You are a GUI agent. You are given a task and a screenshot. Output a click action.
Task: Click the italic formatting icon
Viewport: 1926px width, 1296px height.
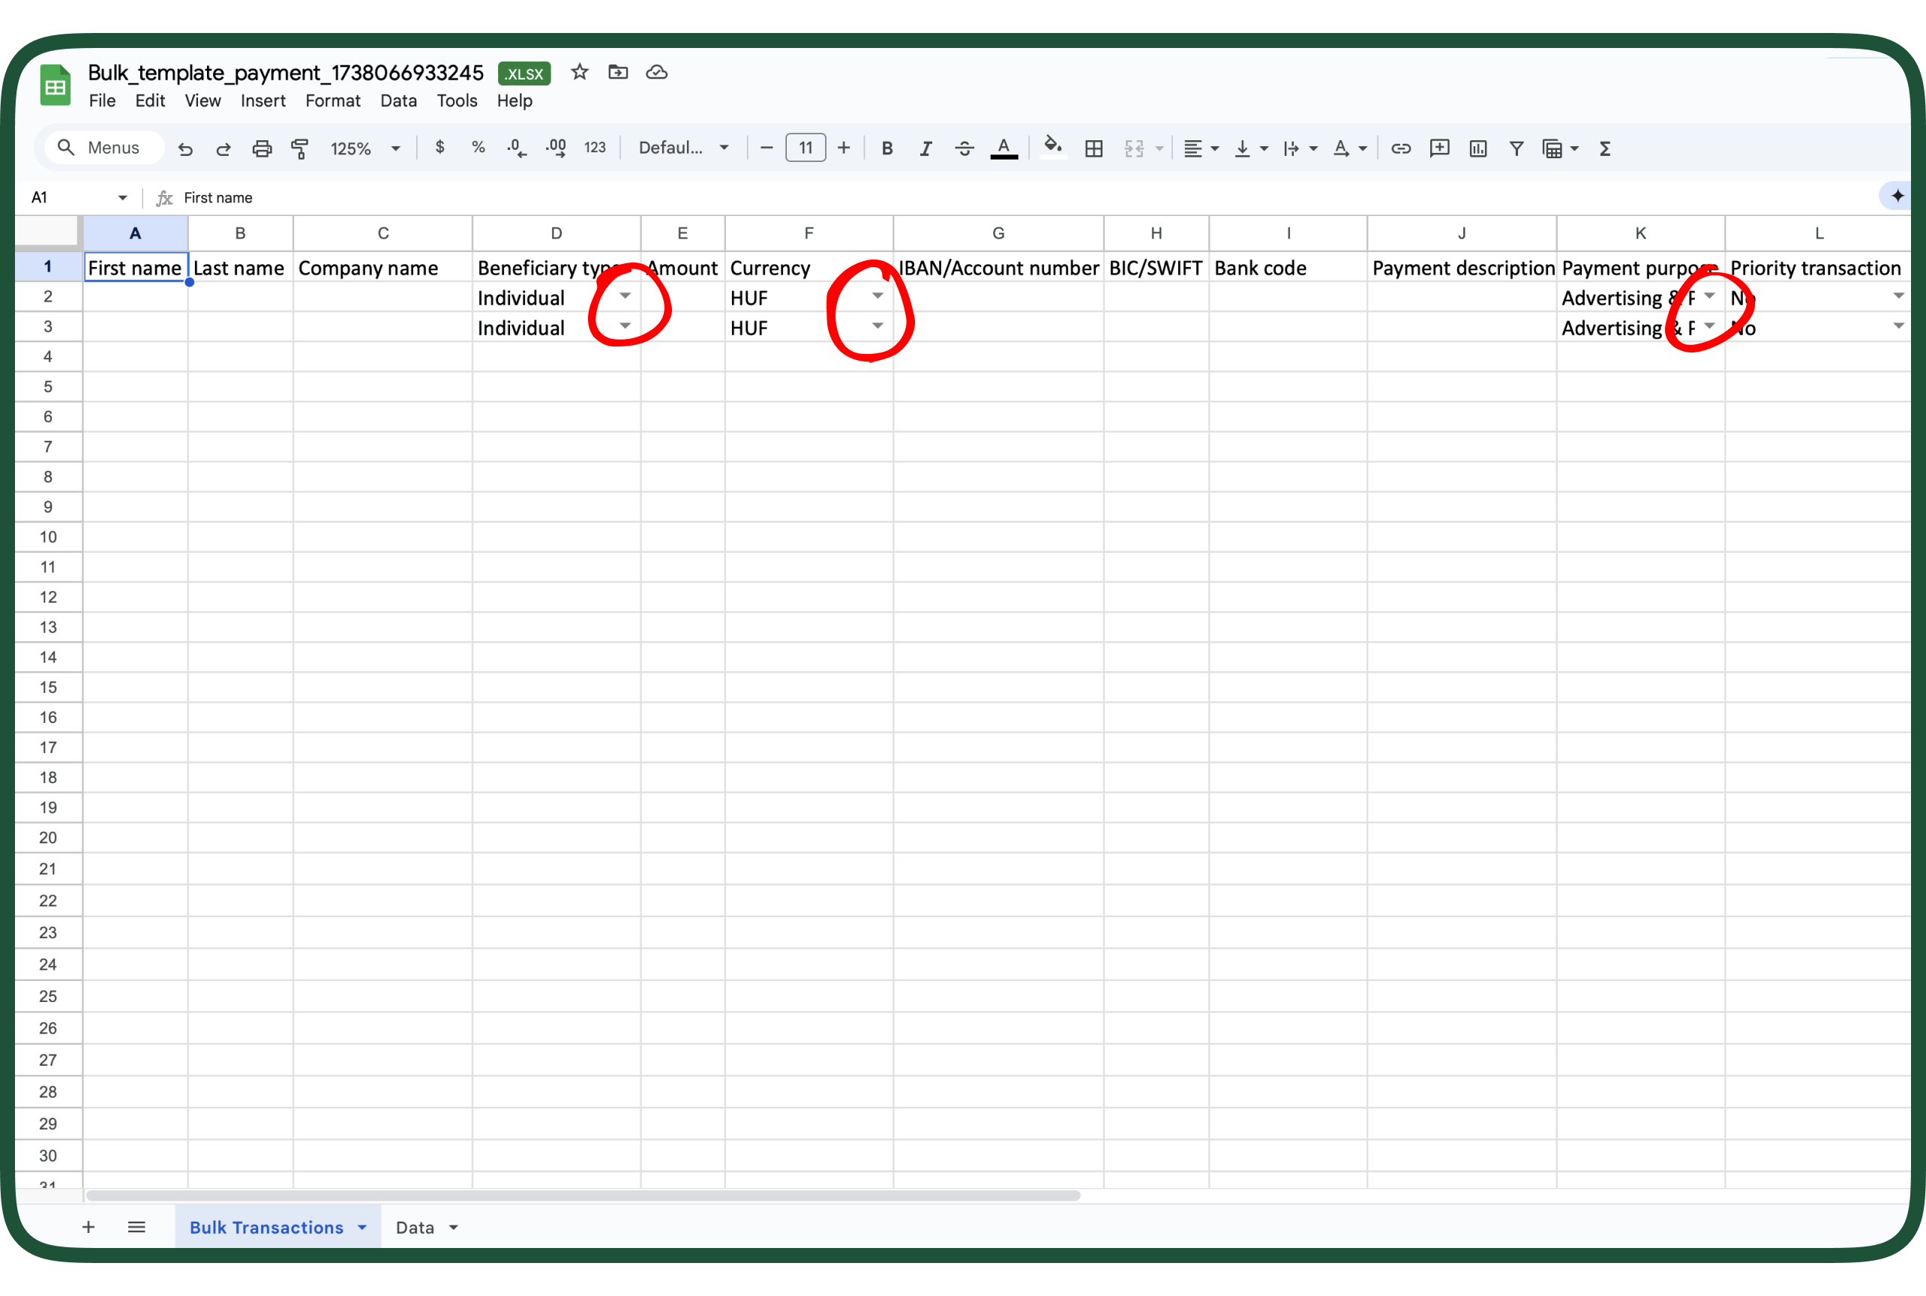(x=924, y=148)
